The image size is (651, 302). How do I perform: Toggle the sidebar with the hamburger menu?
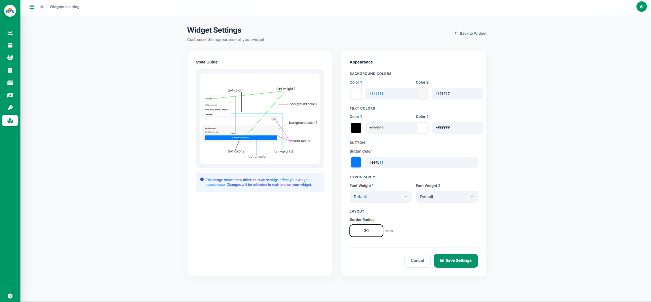32,7
